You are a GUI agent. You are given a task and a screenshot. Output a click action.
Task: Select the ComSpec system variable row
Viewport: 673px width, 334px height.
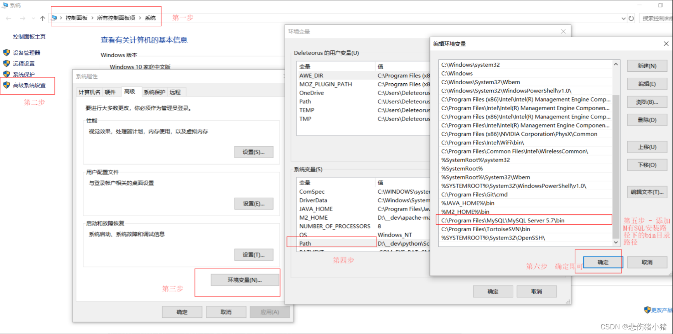click(x=363, y=191)
